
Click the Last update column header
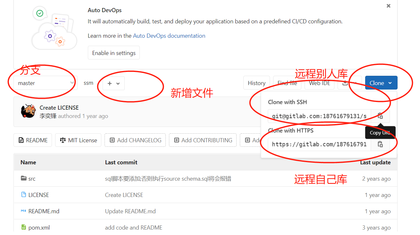click(x=375, y=162)
